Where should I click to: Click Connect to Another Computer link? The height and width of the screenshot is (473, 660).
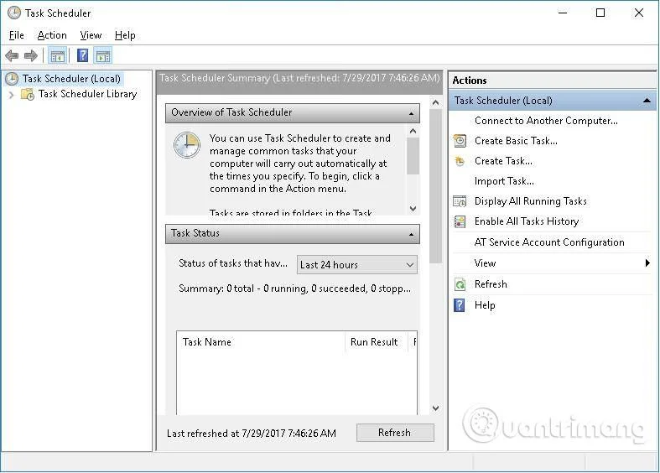click(546, 121)
